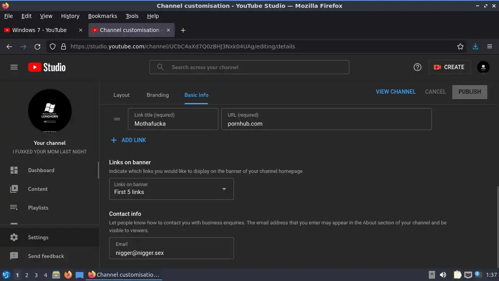Image resolution: width=499 pixels, height=281 pixels.
Task: Launch Firefox from taskbar launcher
Action: click(x=68, y=275)
